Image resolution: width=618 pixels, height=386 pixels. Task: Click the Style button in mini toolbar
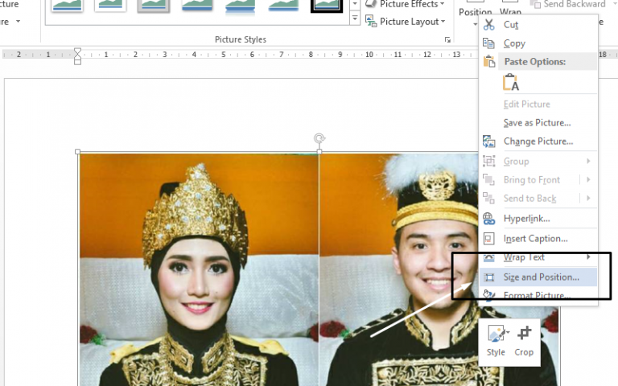[496, 341]
